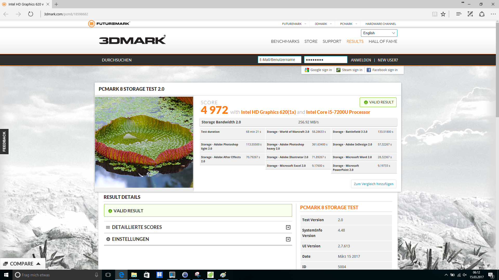Open the Windows Store taskbar icon
This screenshot has width=499, height=280.
click(x=147, y=275)
